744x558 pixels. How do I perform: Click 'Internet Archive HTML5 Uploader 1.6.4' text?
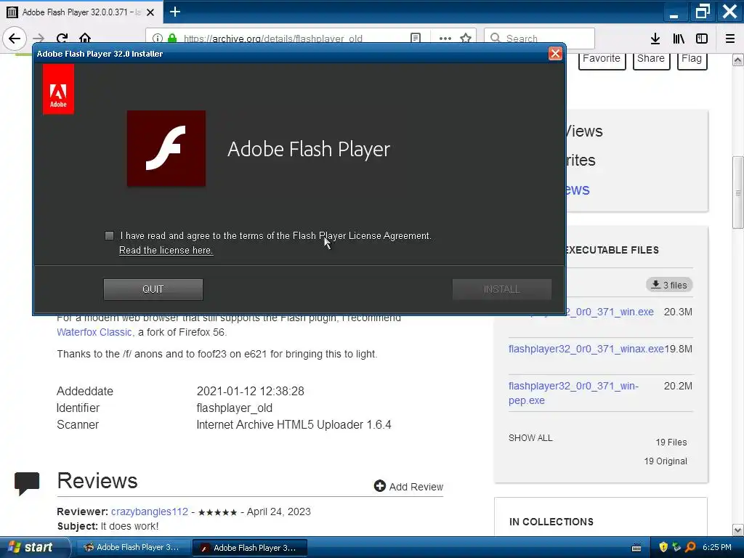pos(294,424)
